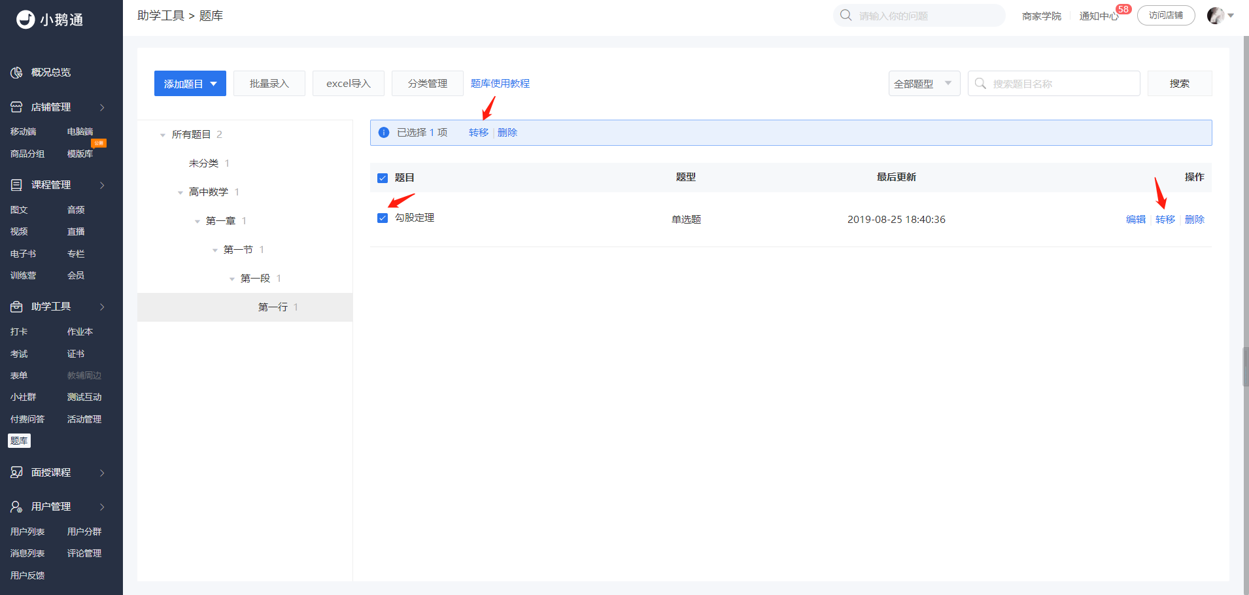The image size is (1249, 595).
Task: Click the 小鹅通 logo icon
Action: coord(26,20)
